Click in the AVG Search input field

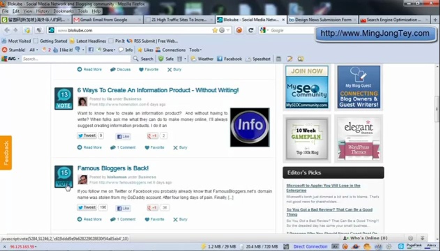(x=76, y=59)
